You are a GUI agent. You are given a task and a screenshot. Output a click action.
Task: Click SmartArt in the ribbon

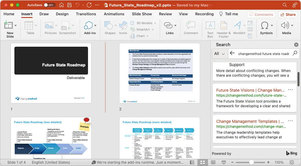(x=142, y=29)
